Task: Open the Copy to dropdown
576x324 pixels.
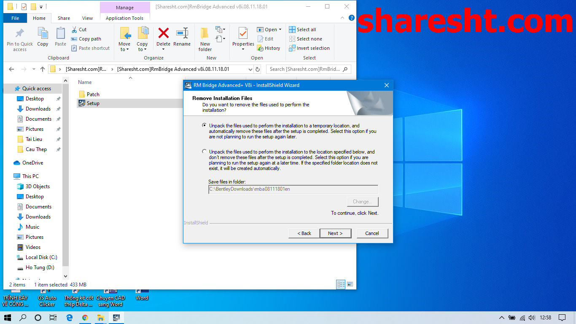Action: point(142,39)
